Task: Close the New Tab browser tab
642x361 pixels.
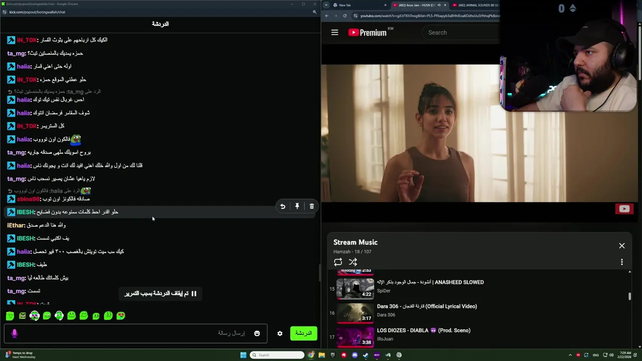Action: click(x=385, y=5)
